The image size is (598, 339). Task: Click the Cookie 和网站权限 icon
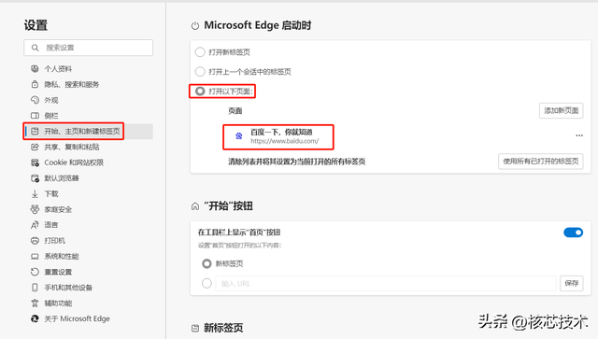point(35,162)
